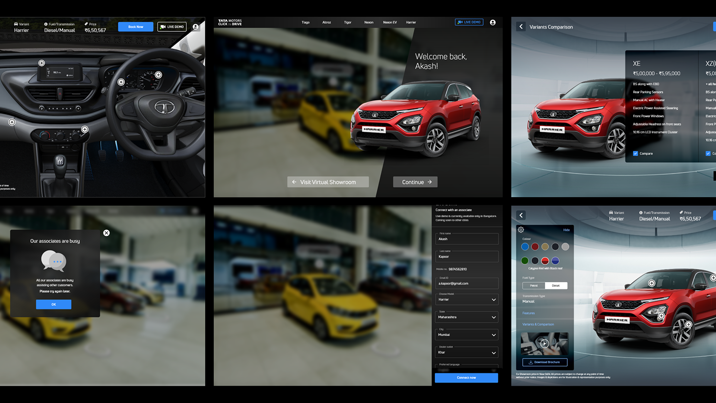The height and width of the screenshot is (403, 716).
Task: Open the Features link in configurator panel
Action: [x=529, y=313]
